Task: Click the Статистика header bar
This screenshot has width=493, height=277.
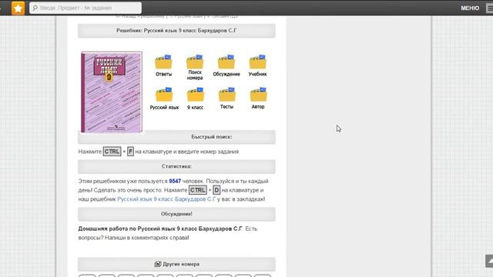Action: (x=176, y=166)
